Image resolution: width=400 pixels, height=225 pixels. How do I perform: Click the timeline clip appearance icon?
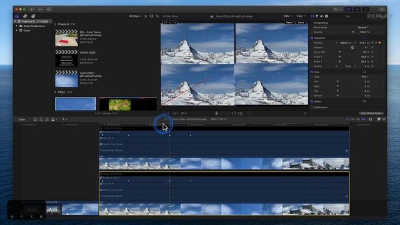pyautogui.click(x=371, y=119)
